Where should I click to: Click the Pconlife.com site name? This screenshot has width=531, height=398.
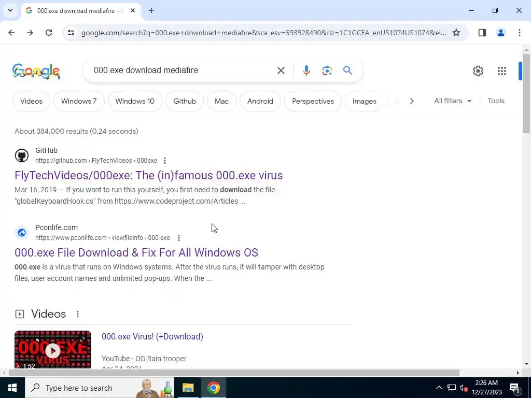(x=57, y=228)
